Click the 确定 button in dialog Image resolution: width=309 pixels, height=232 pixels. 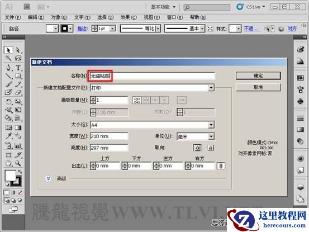pos(258,75)
